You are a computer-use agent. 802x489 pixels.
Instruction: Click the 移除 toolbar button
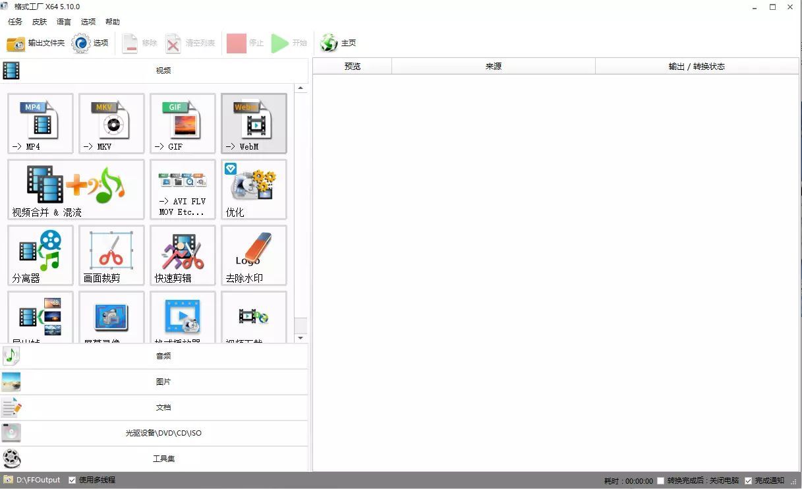[x=140, y=43]
